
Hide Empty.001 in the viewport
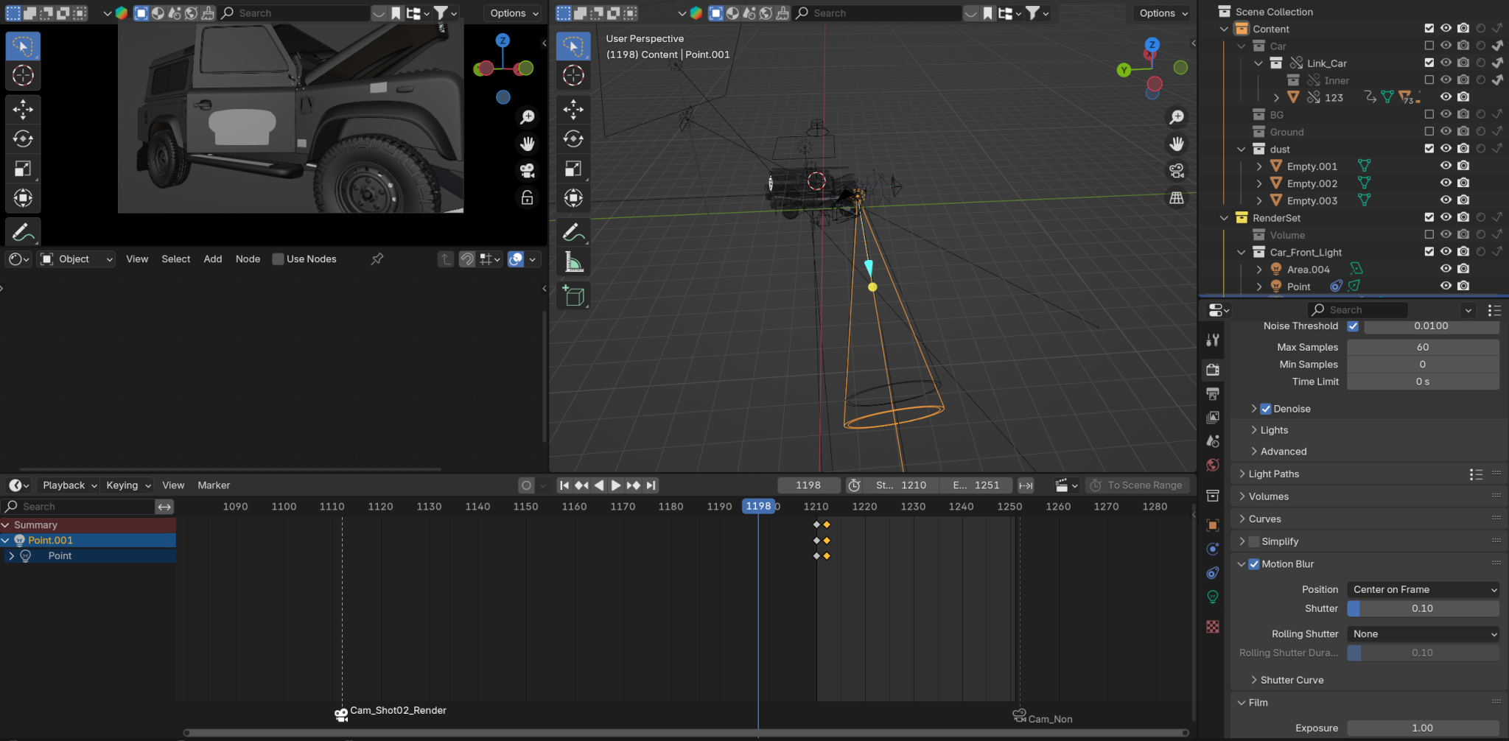coord(1446,166)
